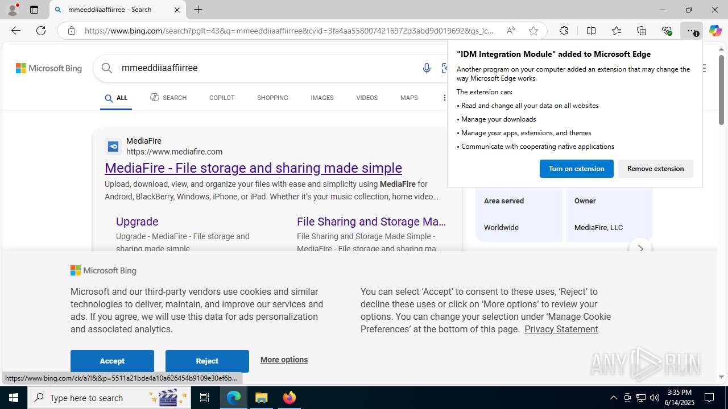Image resolution: width=728 pixels, height=409 pixels.
Task: Open More options for cookies
Action: point(284,360)
